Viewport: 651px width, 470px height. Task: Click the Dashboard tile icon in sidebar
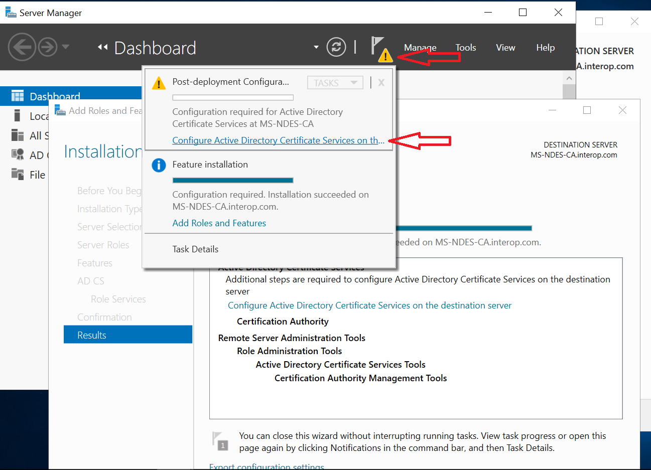[x=17, y=96]
